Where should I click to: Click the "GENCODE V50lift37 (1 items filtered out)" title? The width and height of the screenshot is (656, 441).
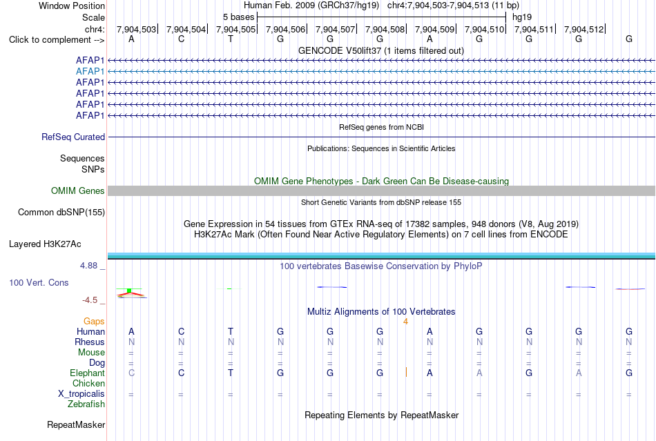tap(381, 50)
